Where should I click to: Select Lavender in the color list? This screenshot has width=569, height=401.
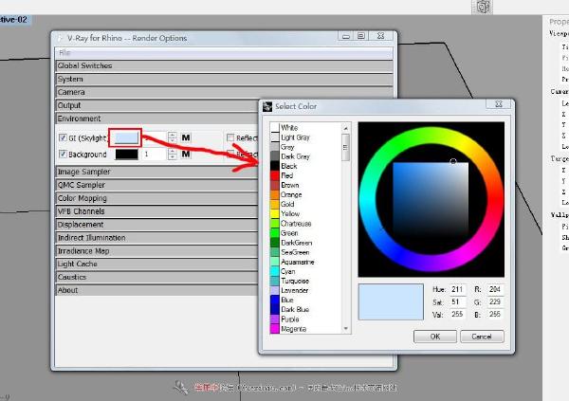pyautogui.click(x=294, y=290)
